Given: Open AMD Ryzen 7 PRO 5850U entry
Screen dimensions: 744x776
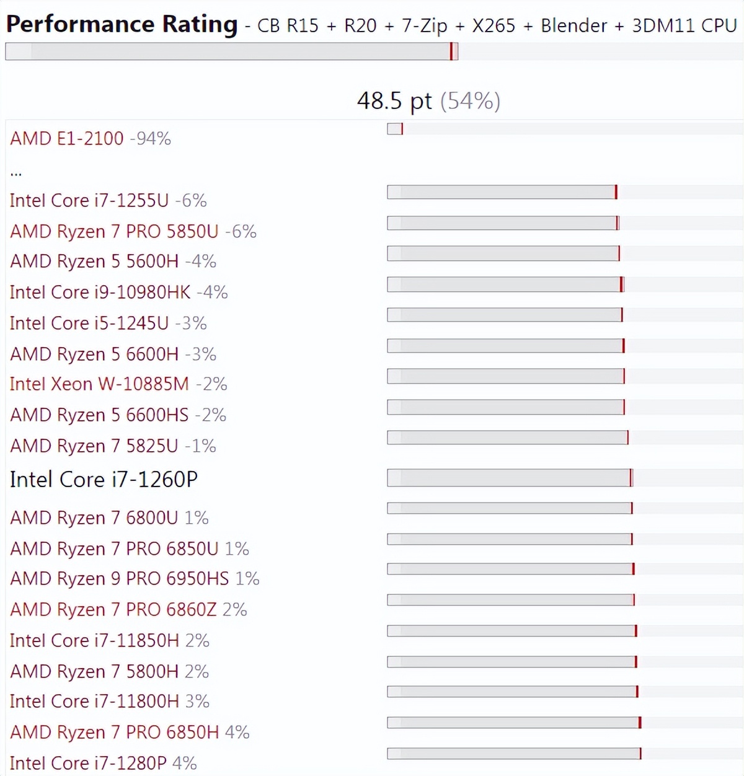Looking at the screenshot, I should point(114,231).
